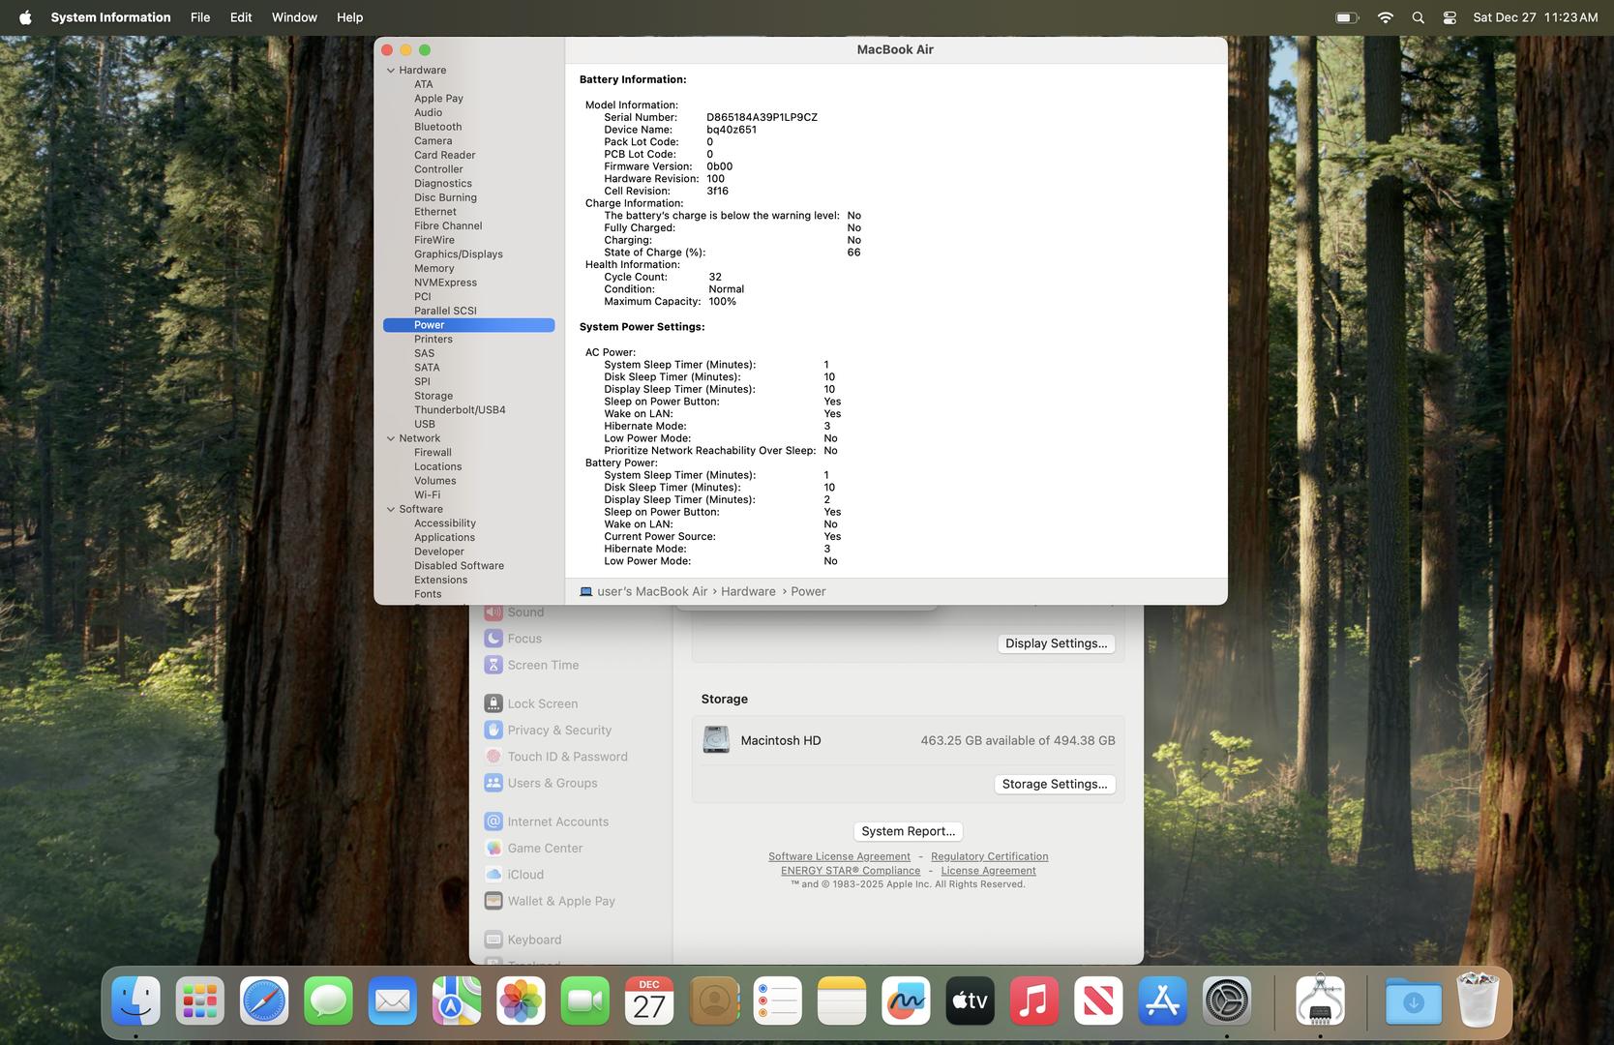This screenshot has width=1614, height=1045.
Task: Select Thunderbolt/USB4 in the sidebar
Action: tap(460, 410)
